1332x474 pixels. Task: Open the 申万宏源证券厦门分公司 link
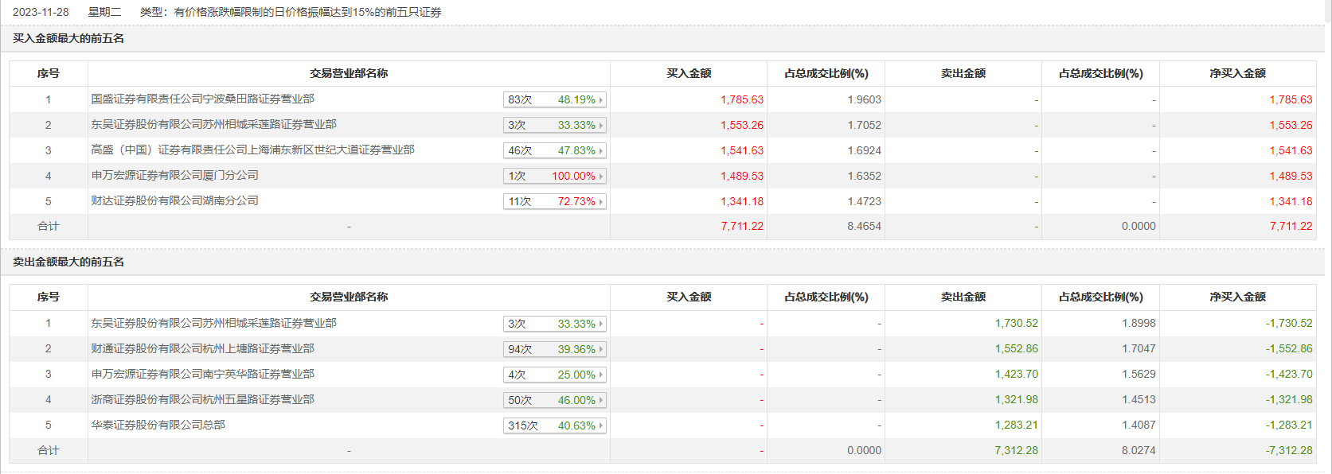coord(174,175)
